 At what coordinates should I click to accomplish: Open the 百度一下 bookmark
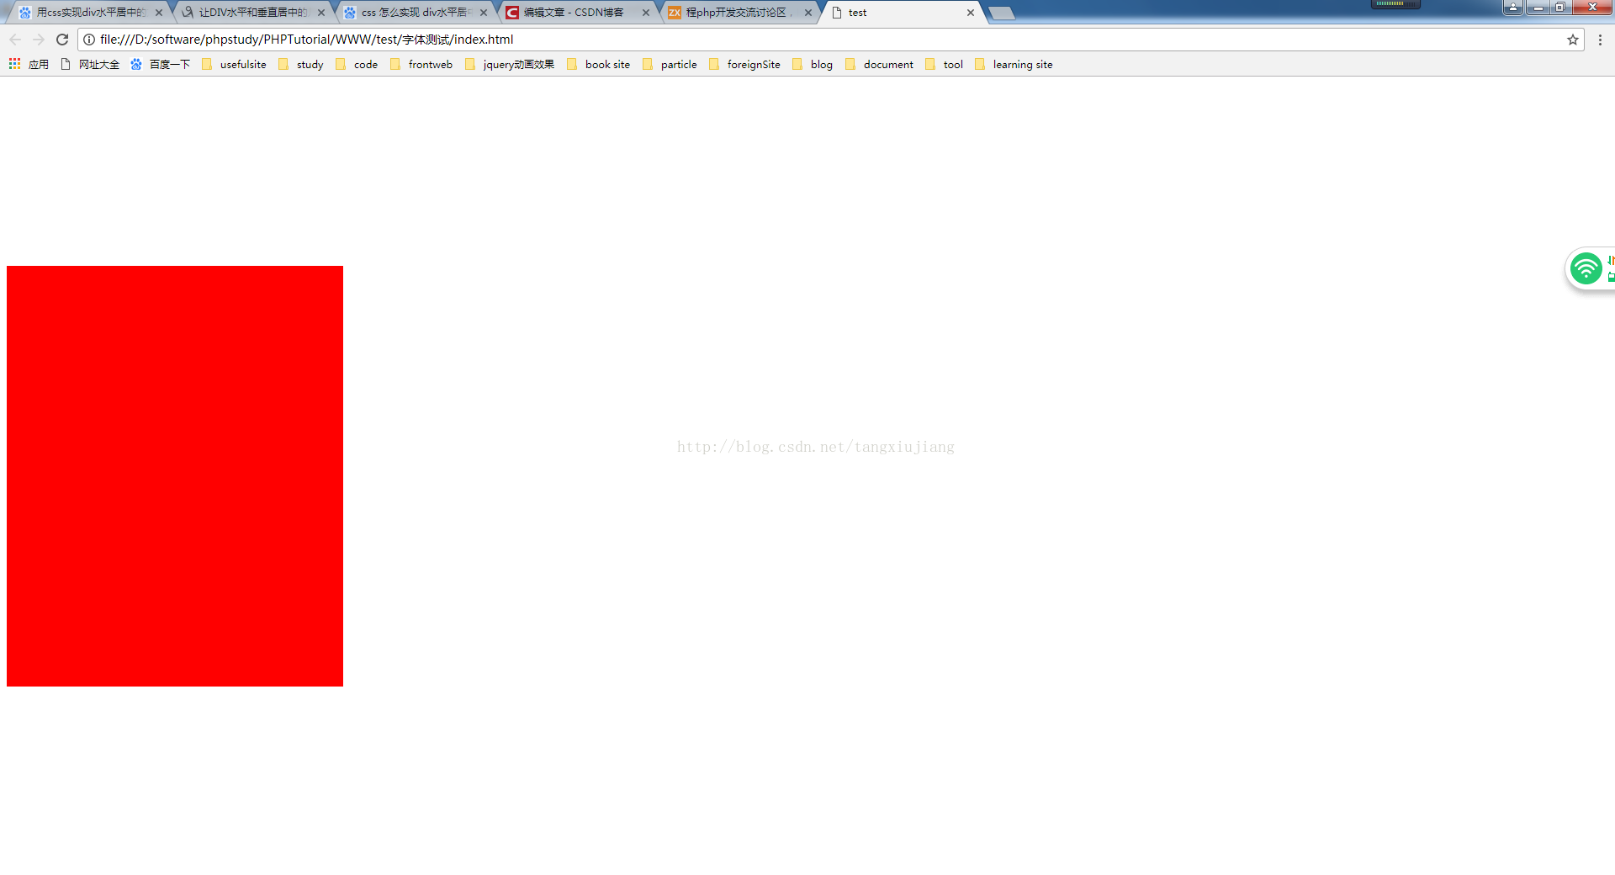[160, 64]
